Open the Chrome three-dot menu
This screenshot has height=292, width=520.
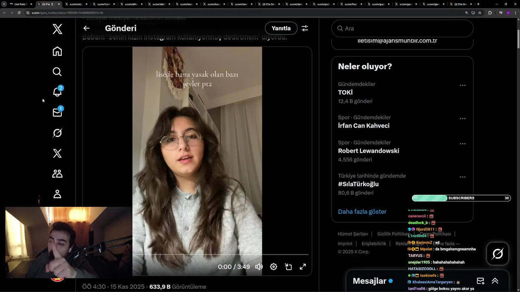tap(516, 13)
